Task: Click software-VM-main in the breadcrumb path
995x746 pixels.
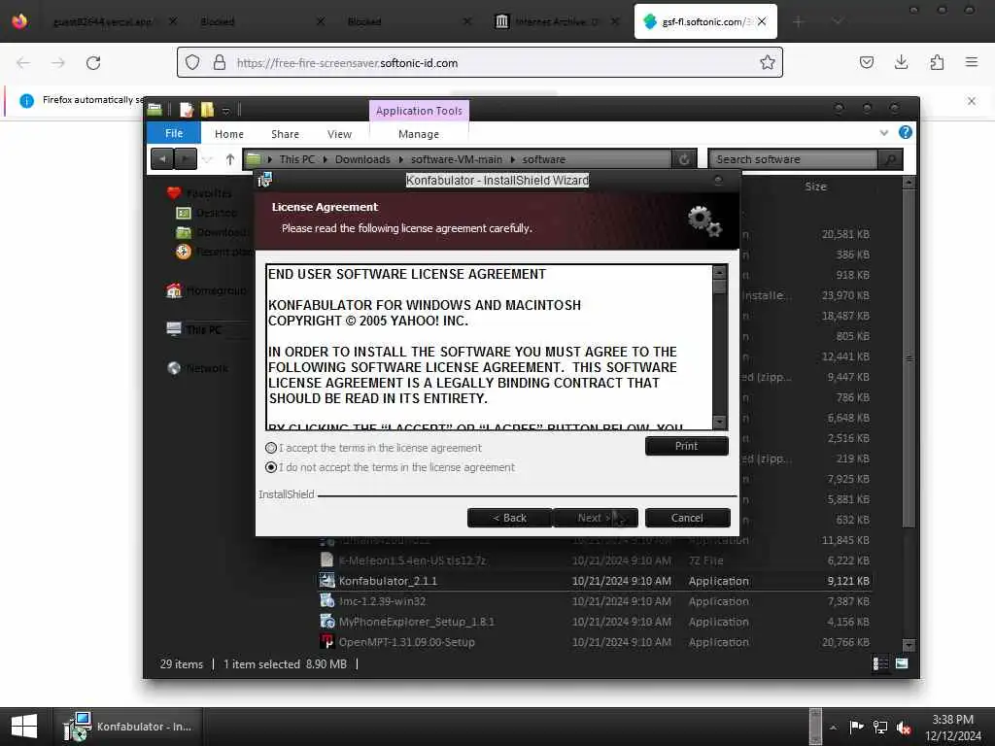Action: tap(457, 159)
